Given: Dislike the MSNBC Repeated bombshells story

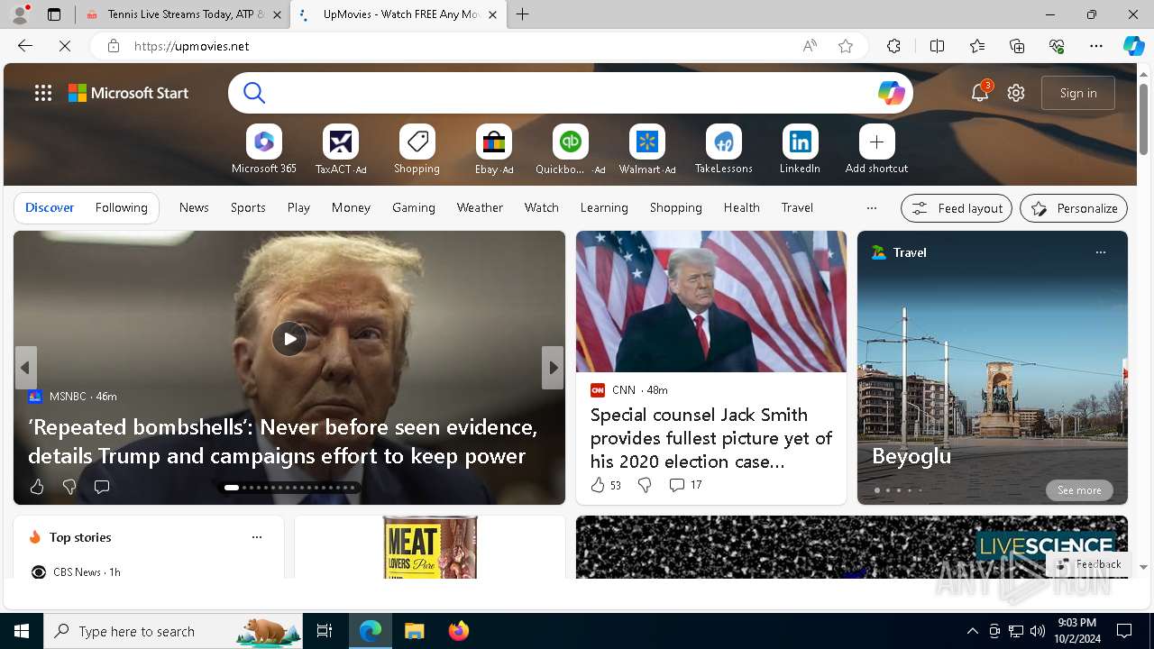Looking at the screenshot, I should pos(69,487).
